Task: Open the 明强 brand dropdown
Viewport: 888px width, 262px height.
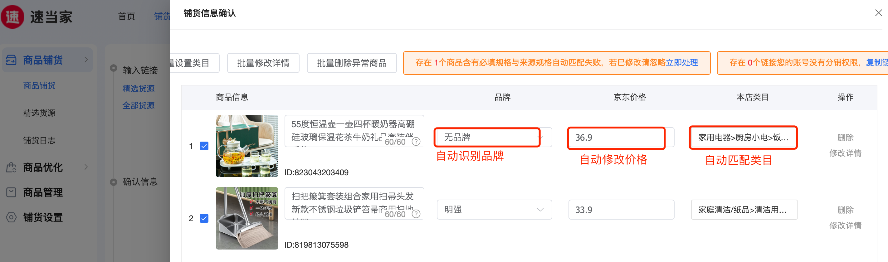Action: (x=494, y=210)
